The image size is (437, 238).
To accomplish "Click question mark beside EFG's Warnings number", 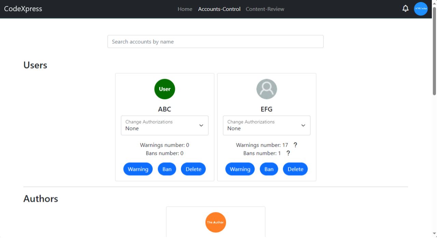I will point(295,145).
